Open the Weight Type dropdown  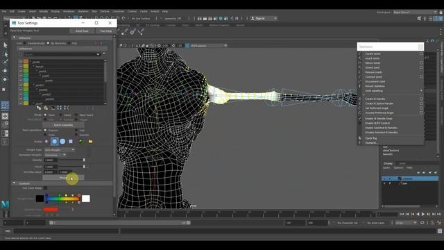click(59, 150)
